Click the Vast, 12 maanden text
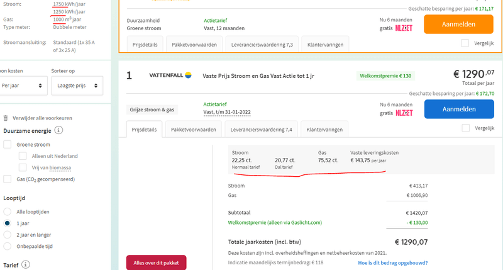503x270 pixels. (224, 28)
